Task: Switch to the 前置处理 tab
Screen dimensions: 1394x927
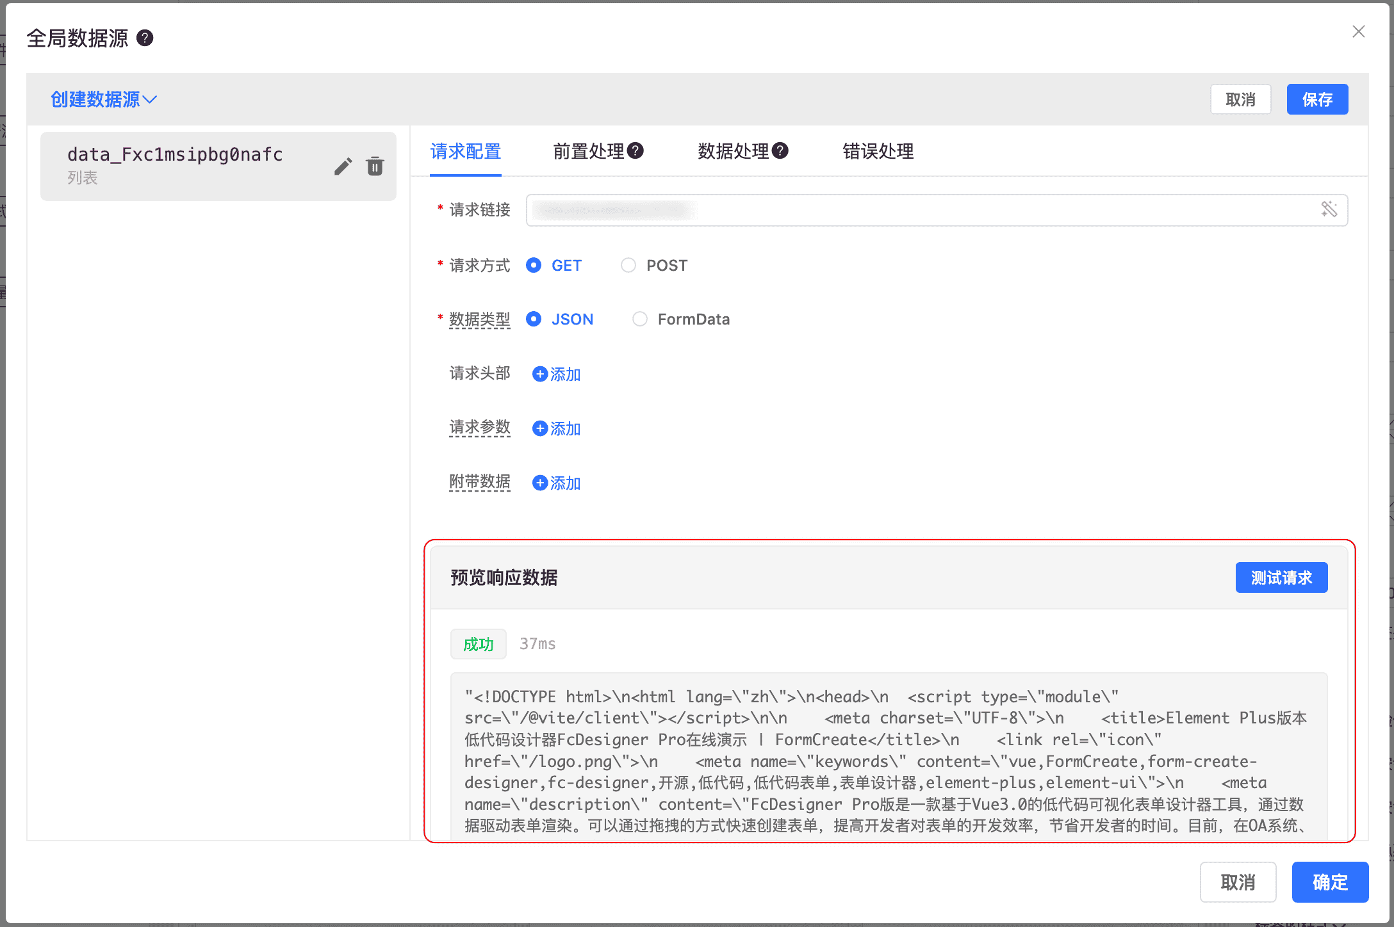Action: (589, 152)
